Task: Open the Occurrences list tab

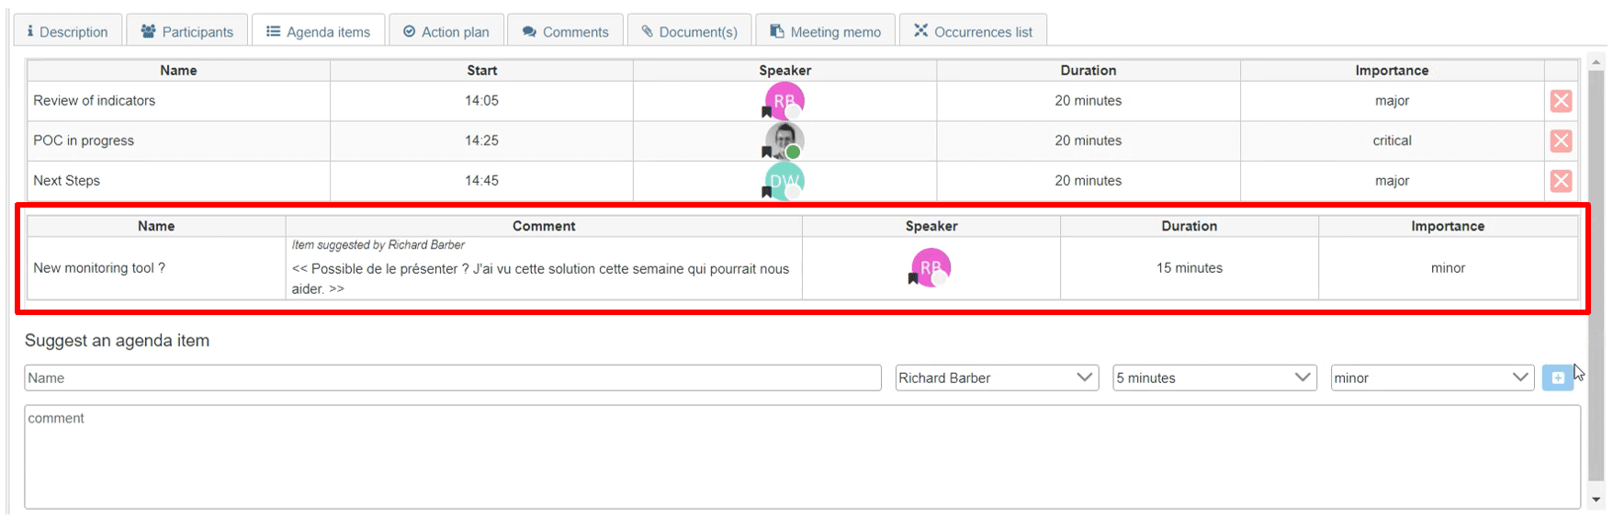Action: tap(972, 31)
